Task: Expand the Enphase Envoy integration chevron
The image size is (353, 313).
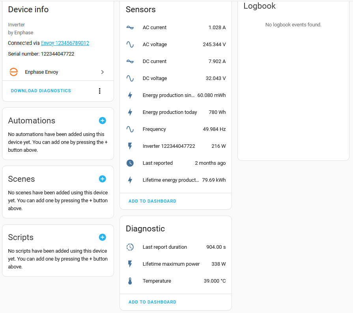Action: pos(103,72)
